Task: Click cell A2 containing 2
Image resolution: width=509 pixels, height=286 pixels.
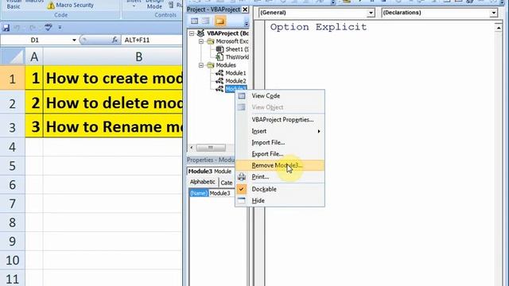Action: click(34, 102)
